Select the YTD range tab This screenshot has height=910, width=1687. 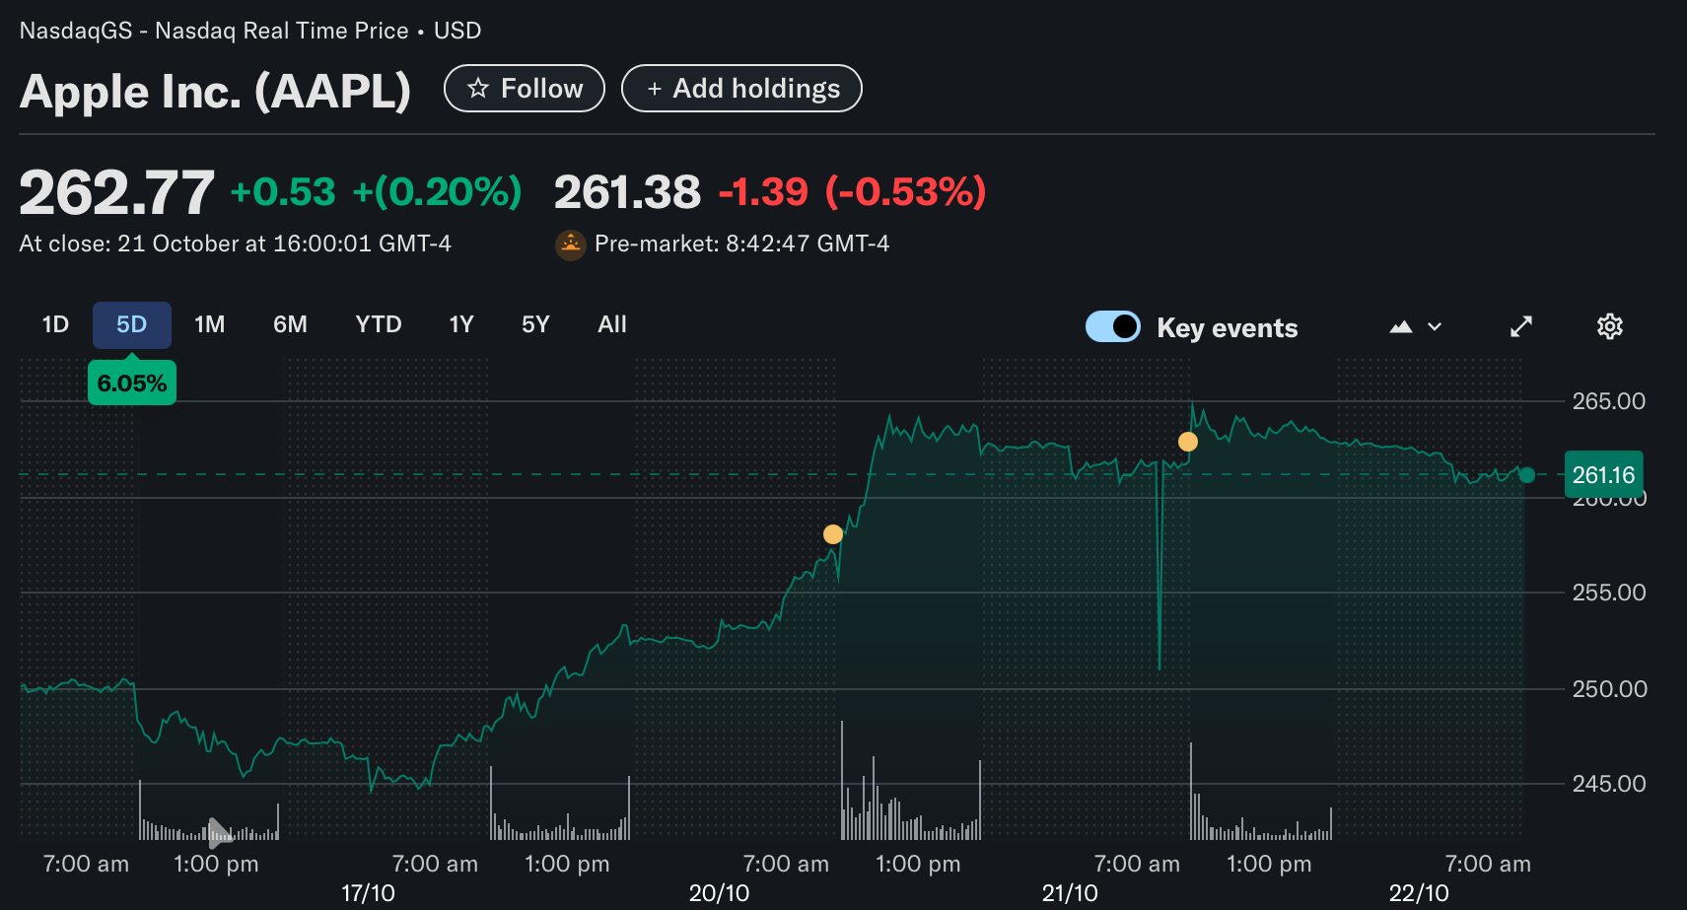(378, 324)
